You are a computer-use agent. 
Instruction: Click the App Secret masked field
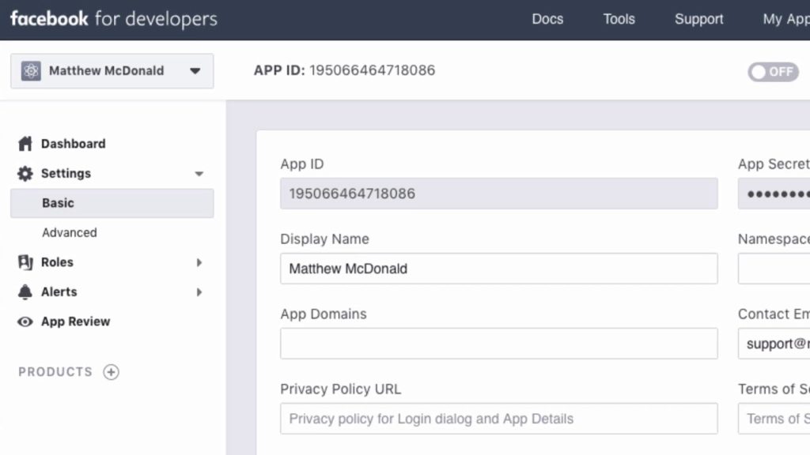(774, 194)
